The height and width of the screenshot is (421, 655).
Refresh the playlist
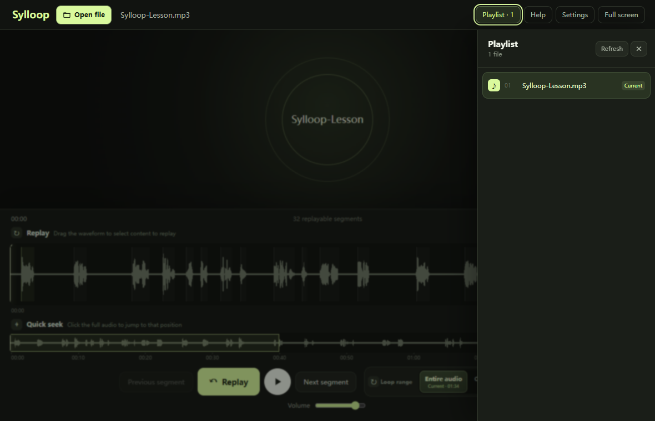tap(612, 49)
